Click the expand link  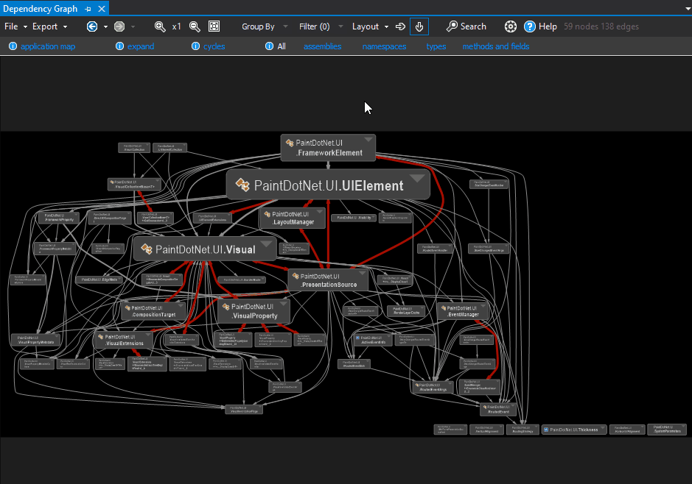(x=141, y=46)
